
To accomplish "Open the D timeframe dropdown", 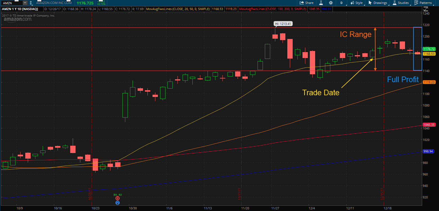I will pyautogui.click(x=341, y=3).
